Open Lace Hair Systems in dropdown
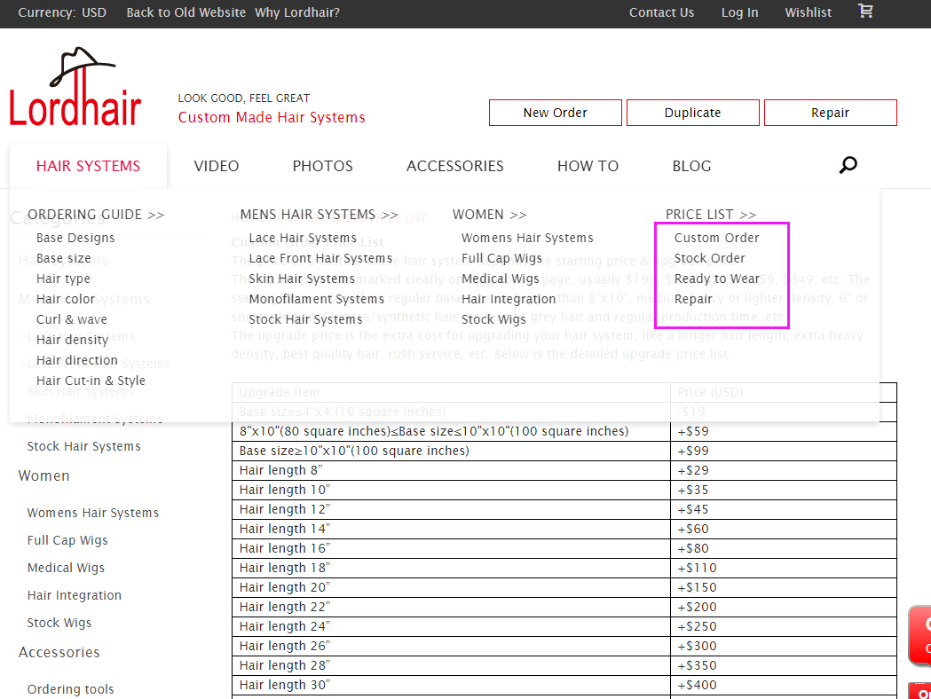Viewport: 931px width, 699px height. [303, 238]
